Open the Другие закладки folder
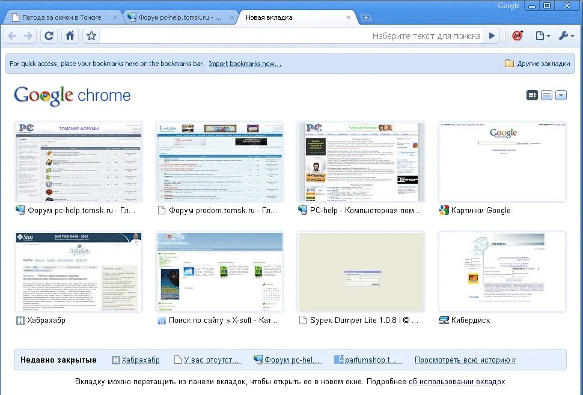583x395 pixels. pos(537,64)
